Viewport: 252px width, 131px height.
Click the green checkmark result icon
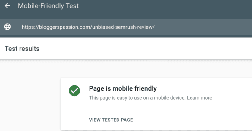pyautogui.click(x=74, y=91)
